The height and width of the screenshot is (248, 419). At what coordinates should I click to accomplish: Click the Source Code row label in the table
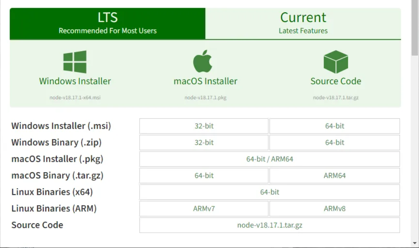[37, 225]
